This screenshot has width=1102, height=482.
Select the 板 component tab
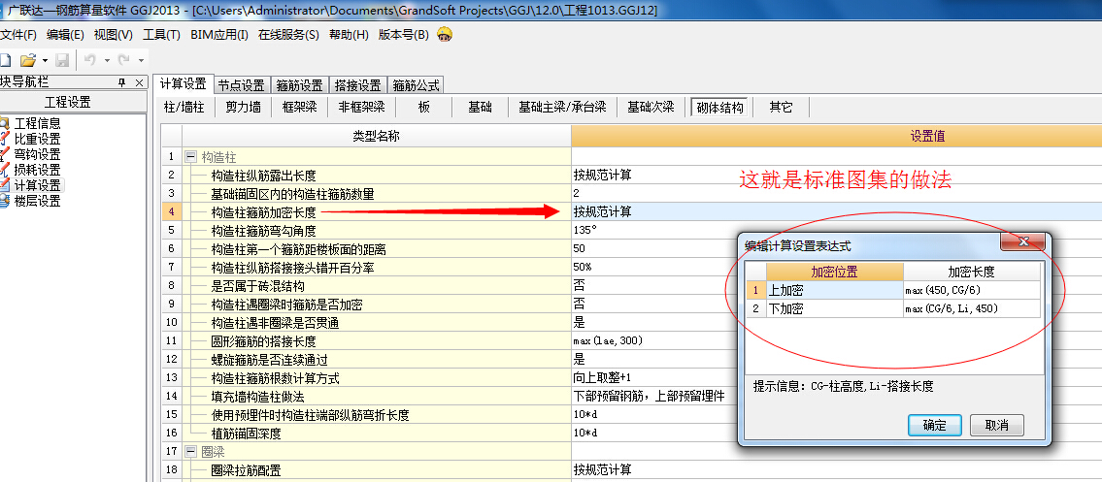(x=423, y=108)
